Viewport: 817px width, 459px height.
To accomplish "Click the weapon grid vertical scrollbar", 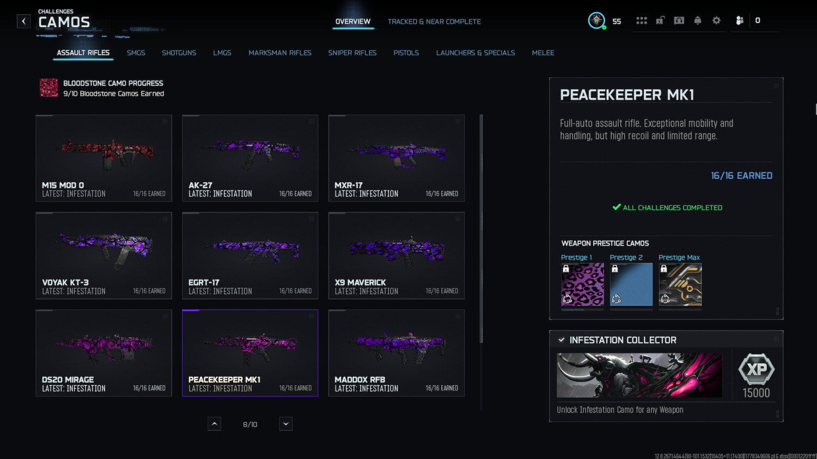I will point(481,228).
